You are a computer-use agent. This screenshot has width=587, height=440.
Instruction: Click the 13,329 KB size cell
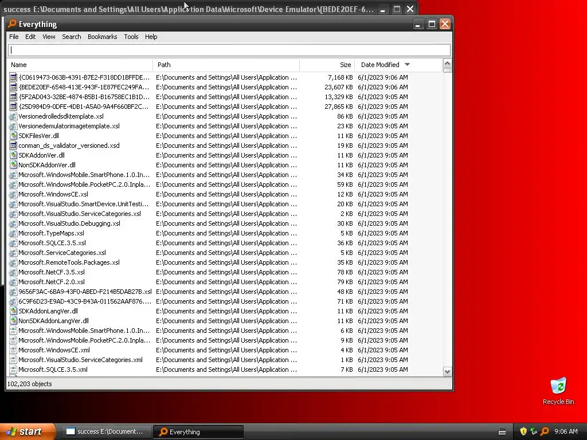[338, 97]
